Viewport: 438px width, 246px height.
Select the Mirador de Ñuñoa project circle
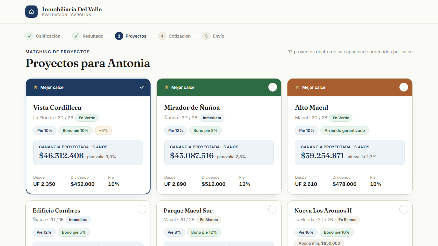click(x=273, y=87)
